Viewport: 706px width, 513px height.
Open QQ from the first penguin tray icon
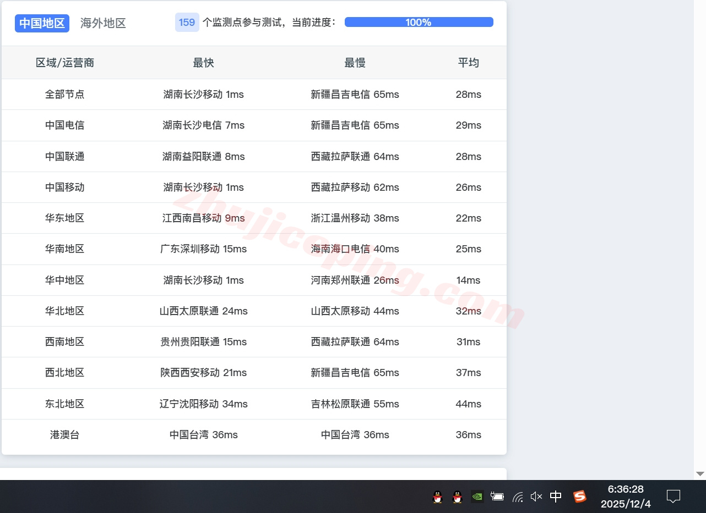coord(437,497)
